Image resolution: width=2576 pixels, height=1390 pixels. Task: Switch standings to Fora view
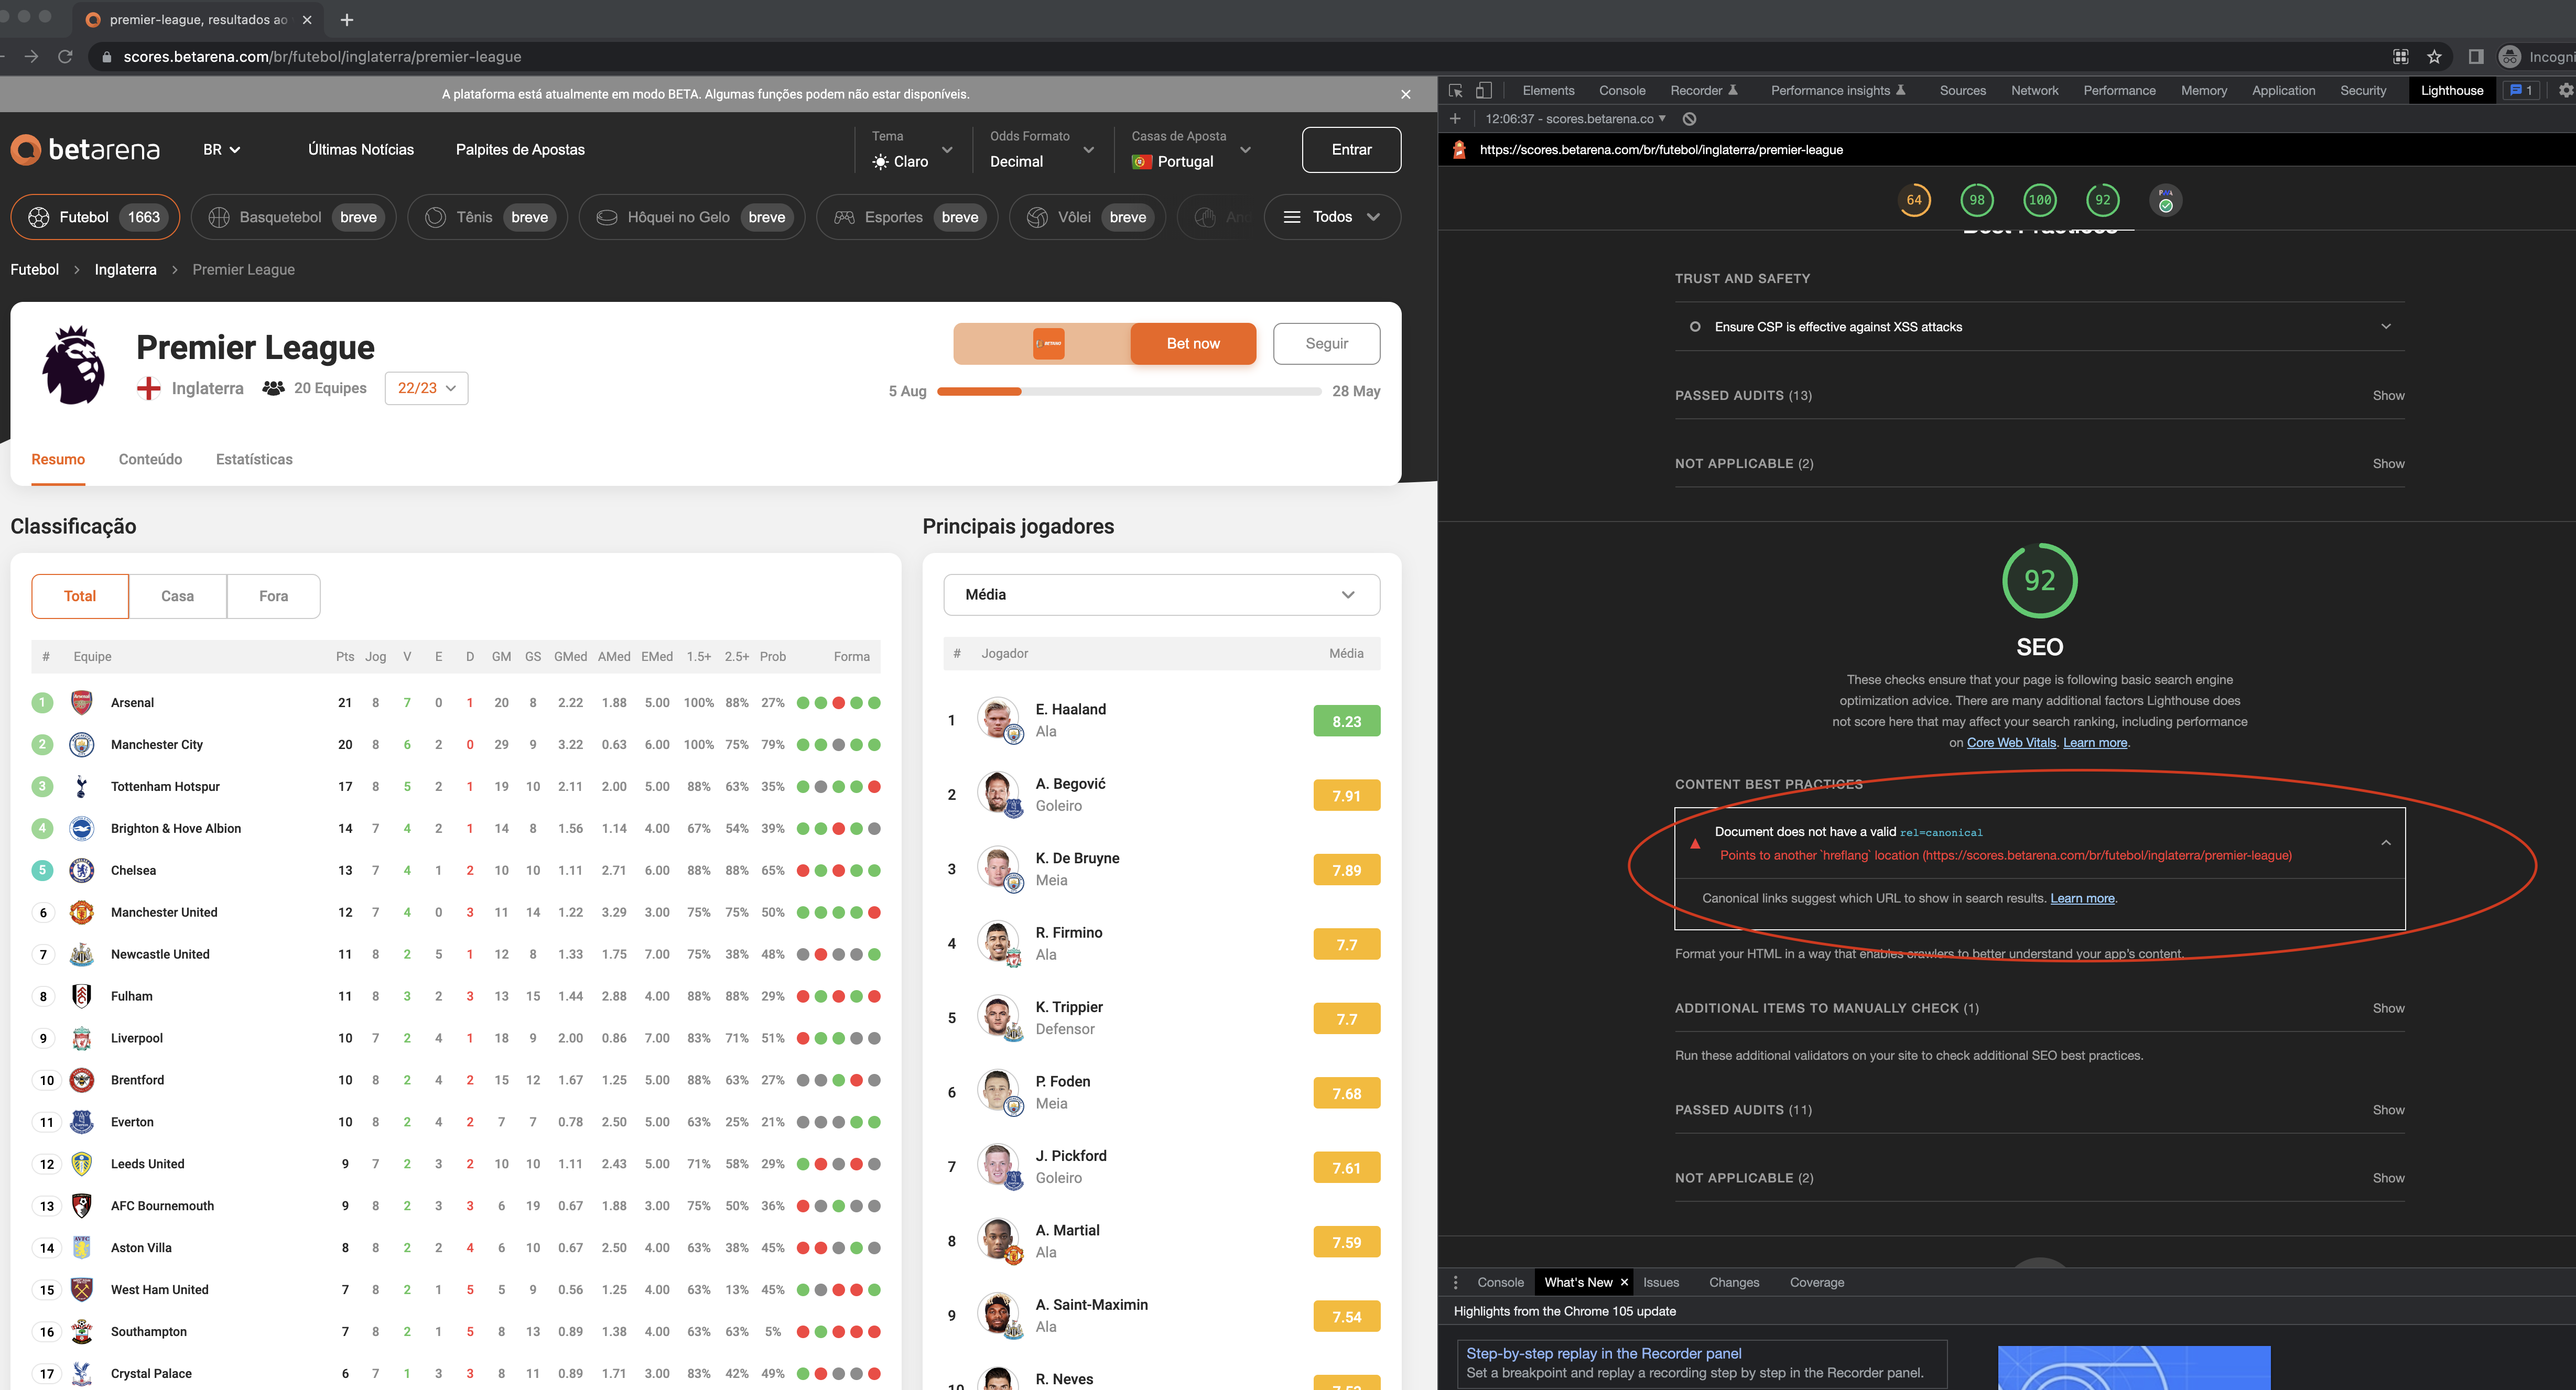(273, 595)
